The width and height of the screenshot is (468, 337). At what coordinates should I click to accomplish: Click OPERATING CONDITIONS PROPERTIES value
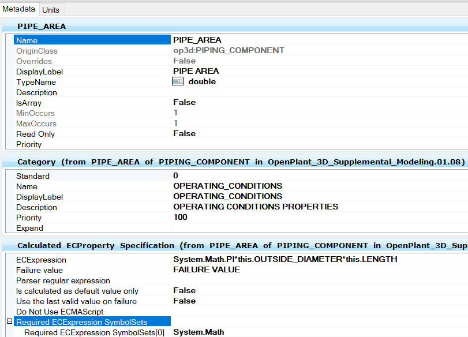(256, 207)
